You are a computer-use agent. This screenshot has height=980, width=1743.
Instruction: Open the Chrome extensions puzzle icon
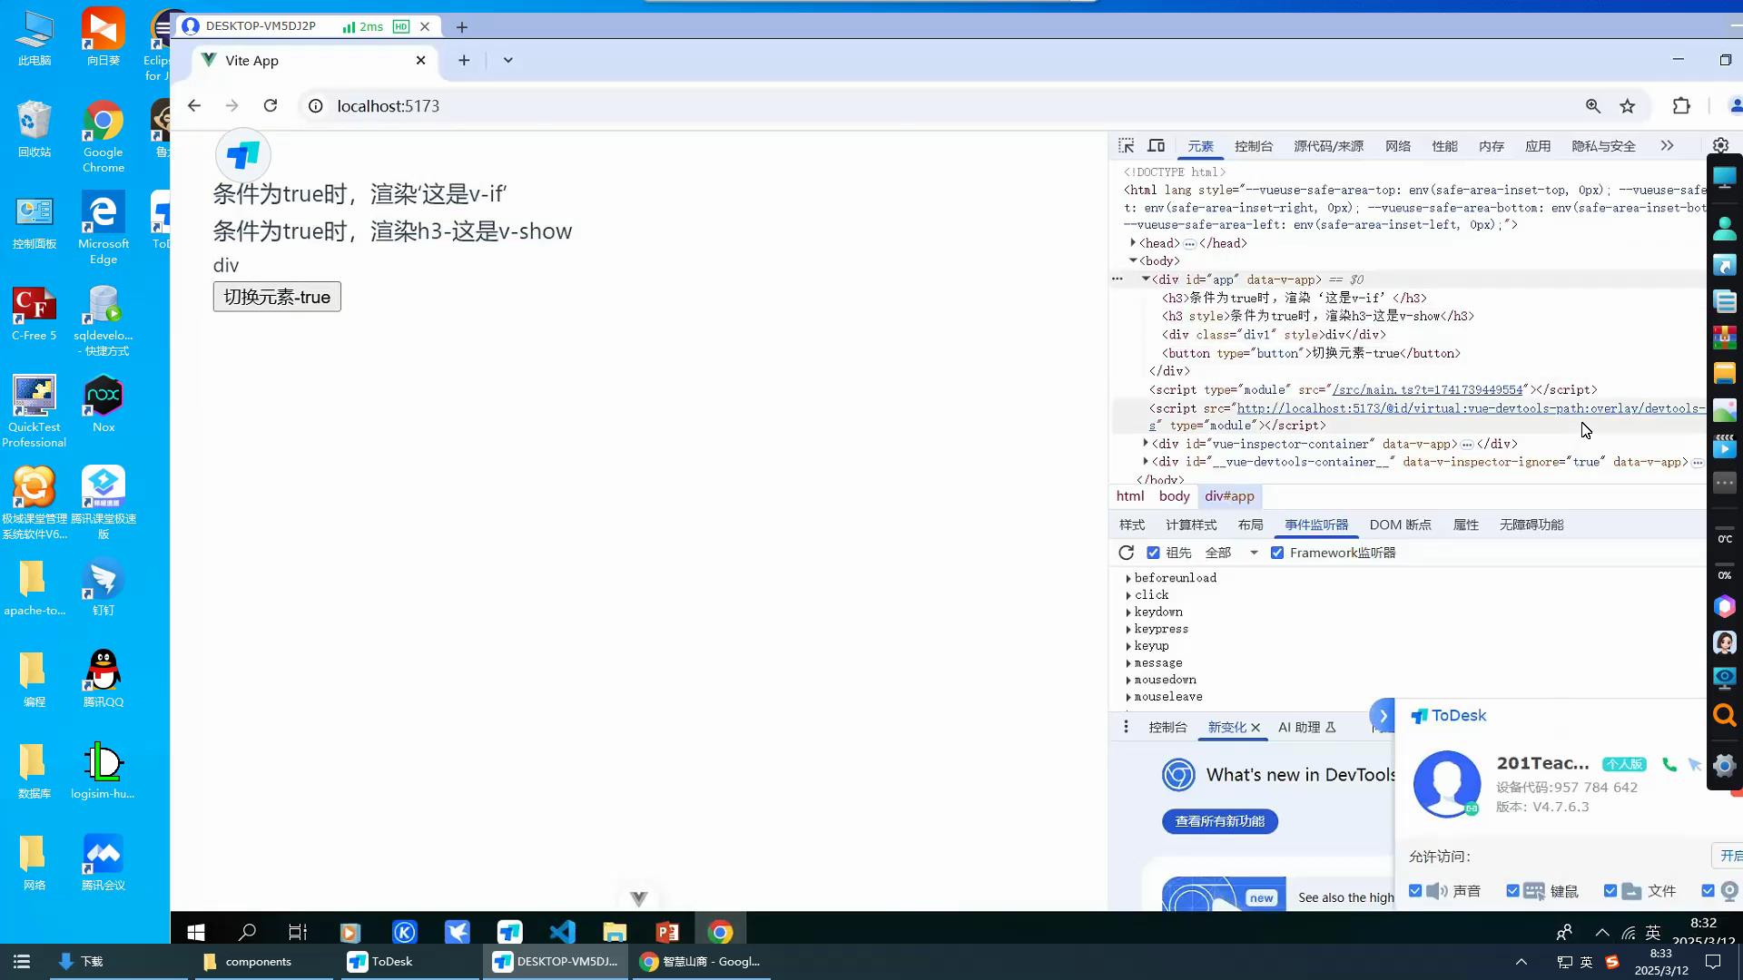1681,106
